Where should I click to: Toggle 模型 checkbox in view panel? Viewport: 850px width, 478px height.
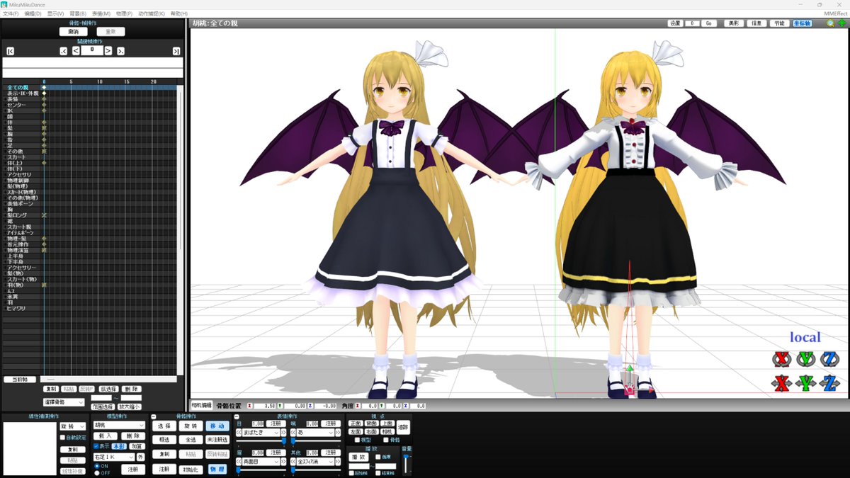[358, 440]
